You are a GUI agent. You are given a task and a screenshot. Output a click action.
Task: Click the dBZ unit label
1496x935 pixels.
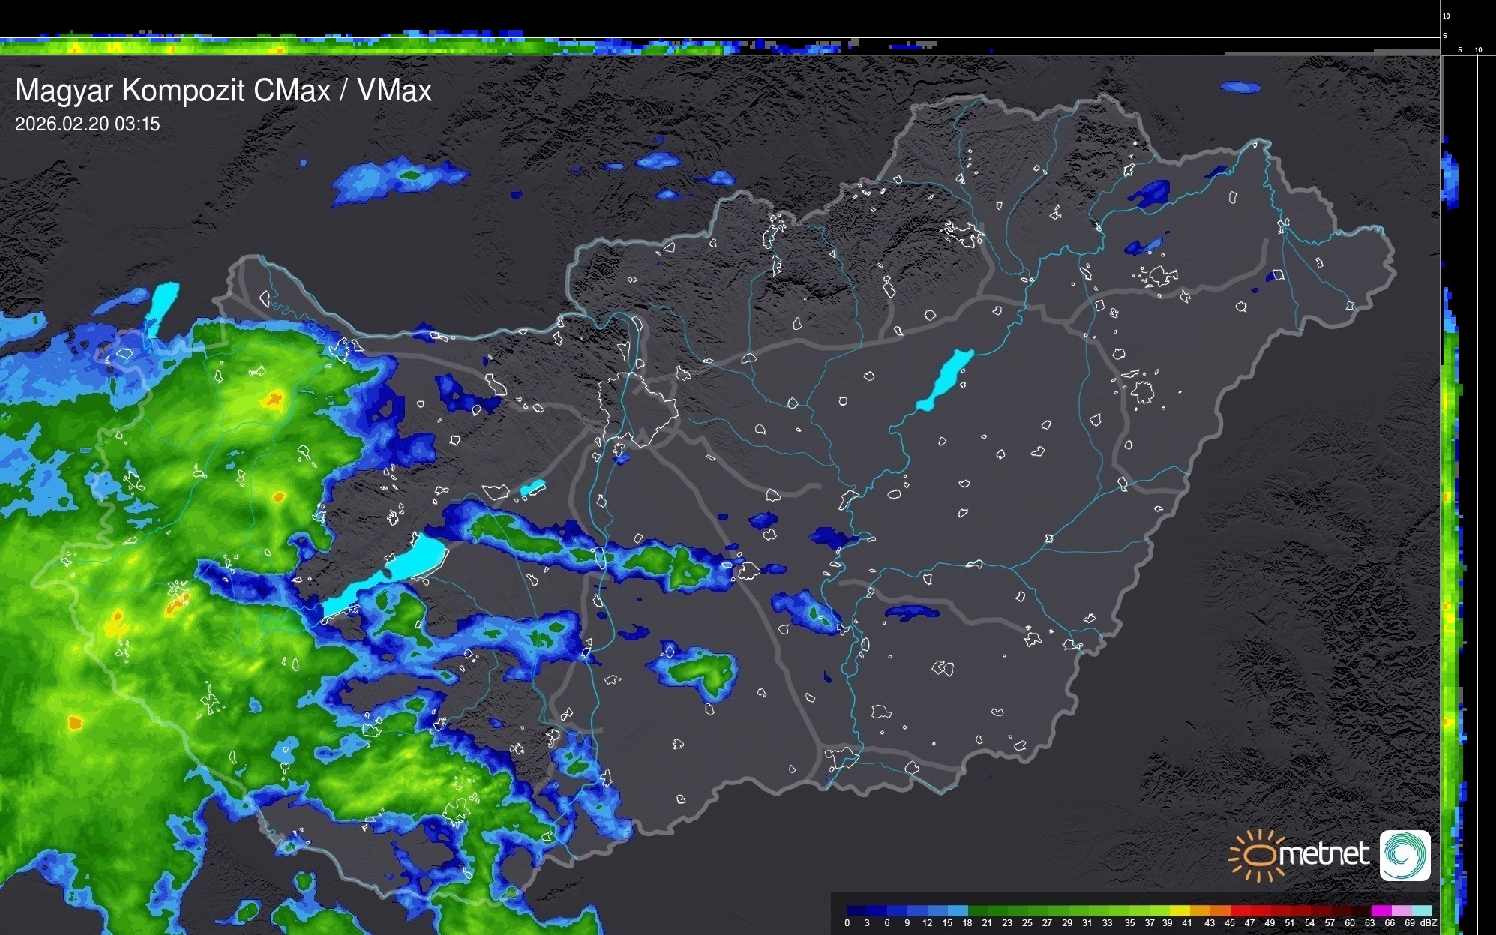(x=1429, y=923)
